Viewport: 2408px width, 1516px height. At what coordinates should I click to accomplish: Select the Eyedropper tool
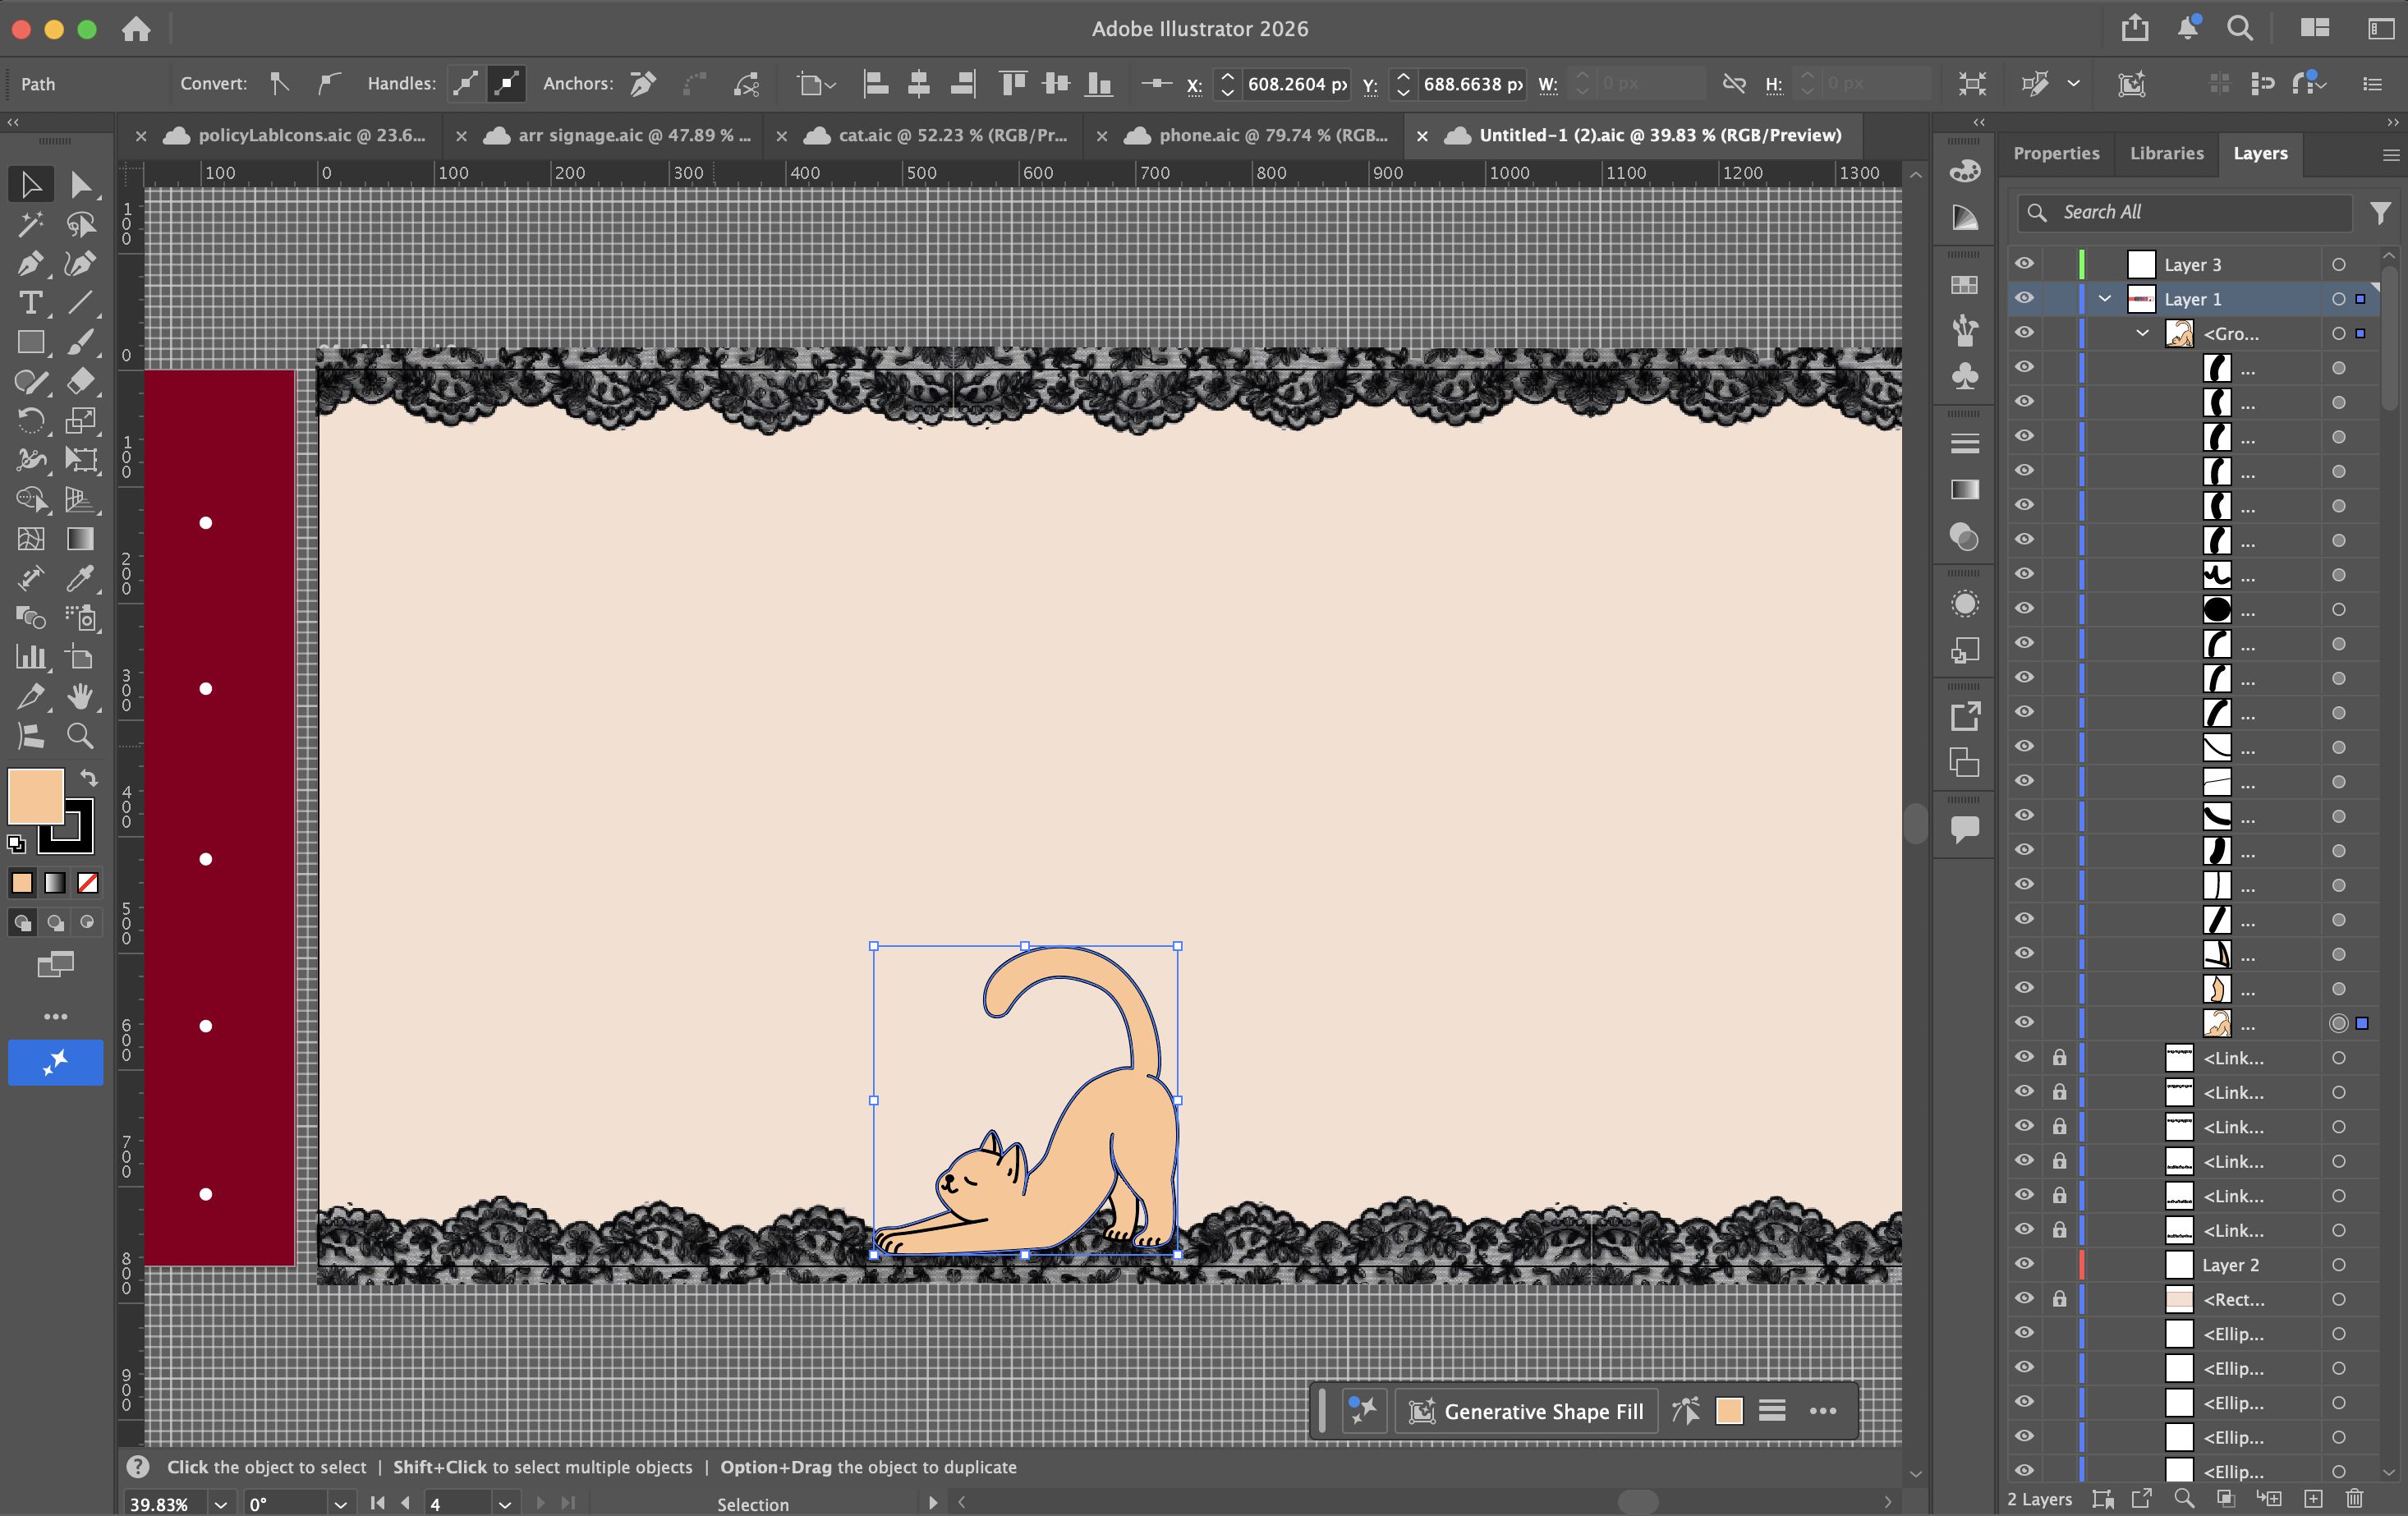81,578
